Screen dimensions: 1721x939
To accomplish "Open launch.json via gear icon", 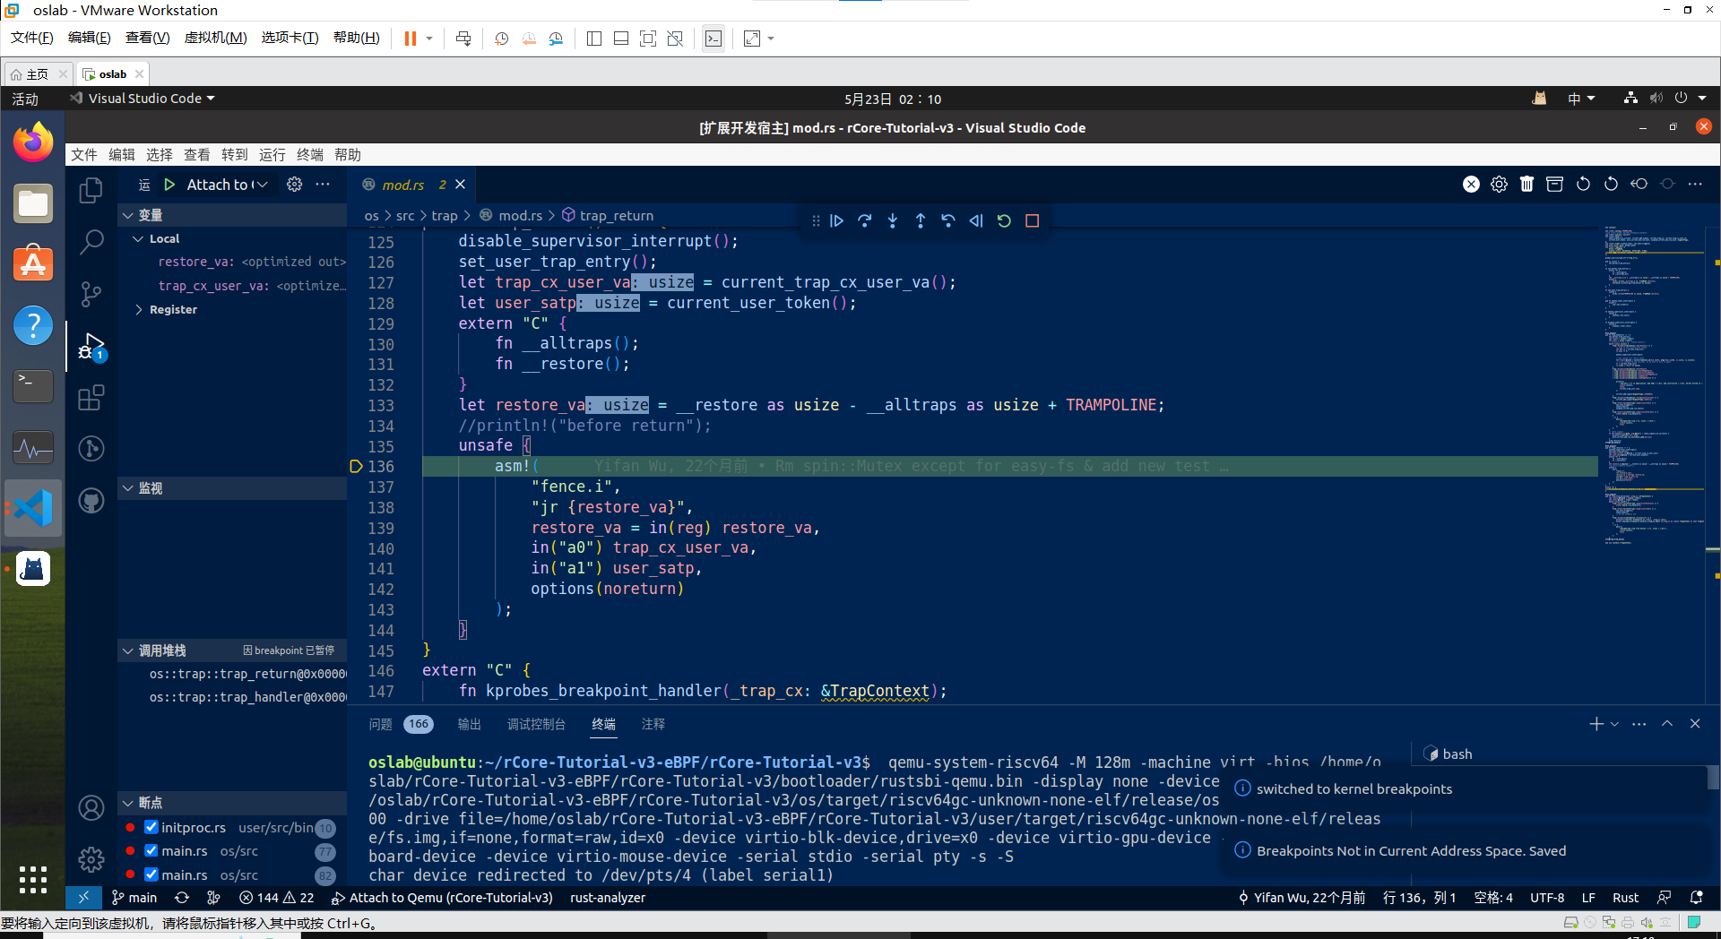I will 294,185.
